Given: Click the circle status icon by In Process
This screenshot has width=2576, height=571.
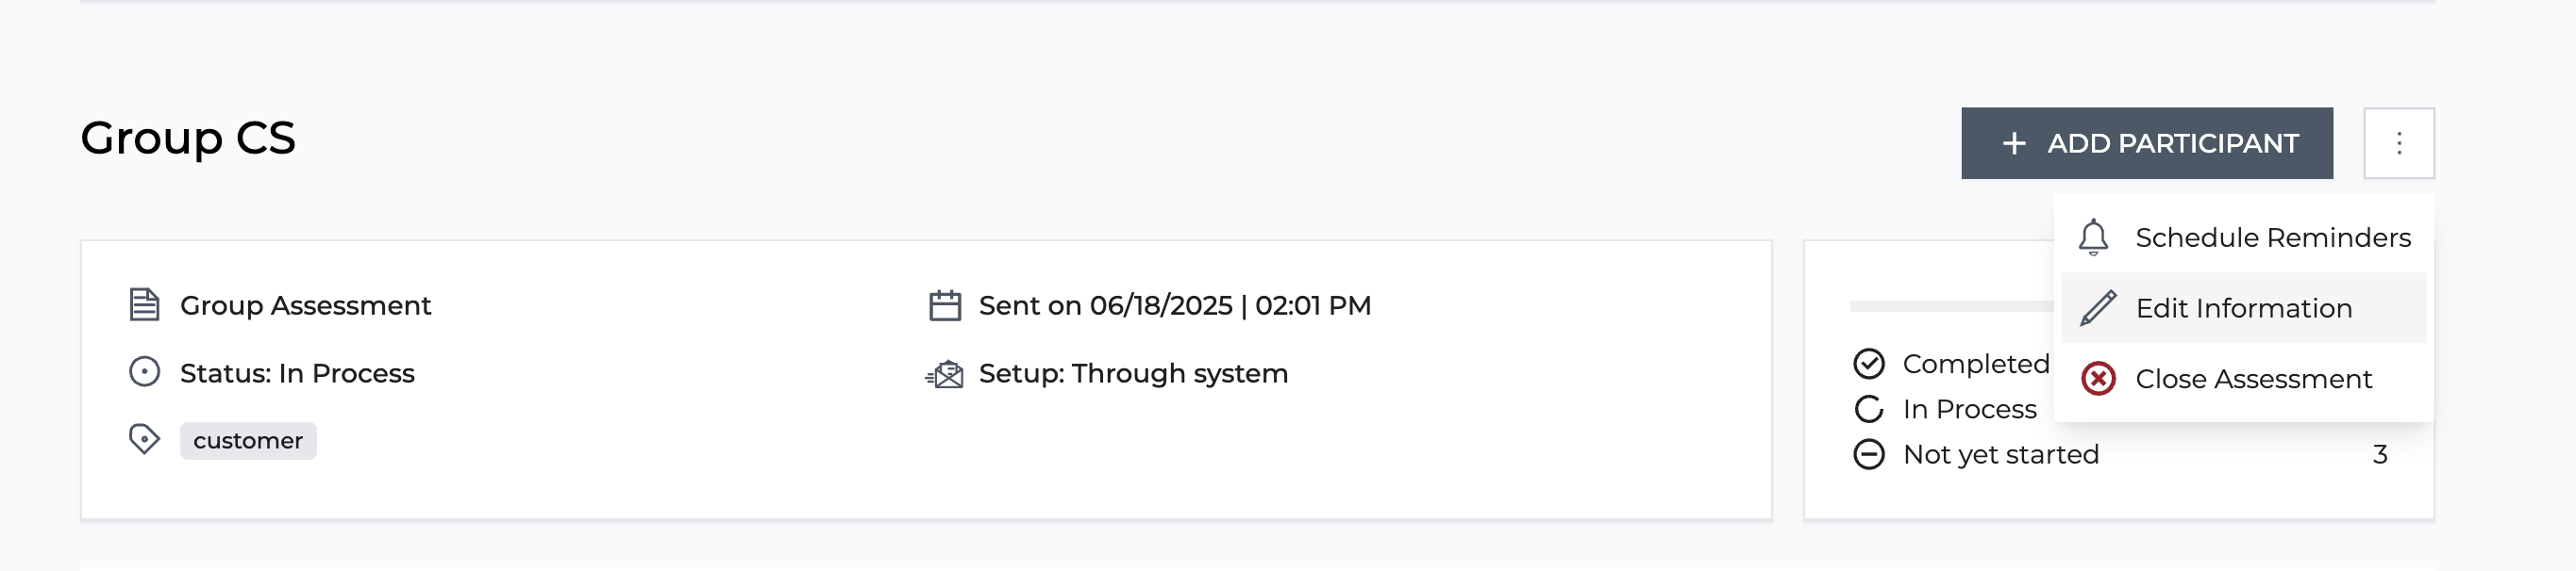Looking at the screenshot, I should click(145, 372).
